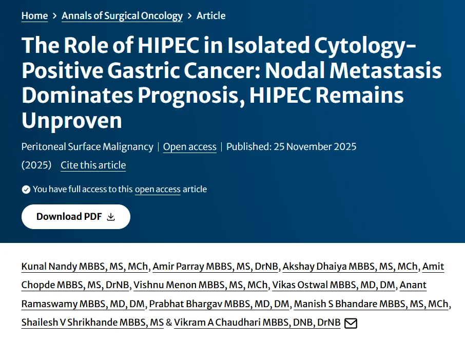Viewport: 465px width, 339px height.
Task: Click author Vishnu Menon's name
Action: pyautogui.click(x=200, y=285)
